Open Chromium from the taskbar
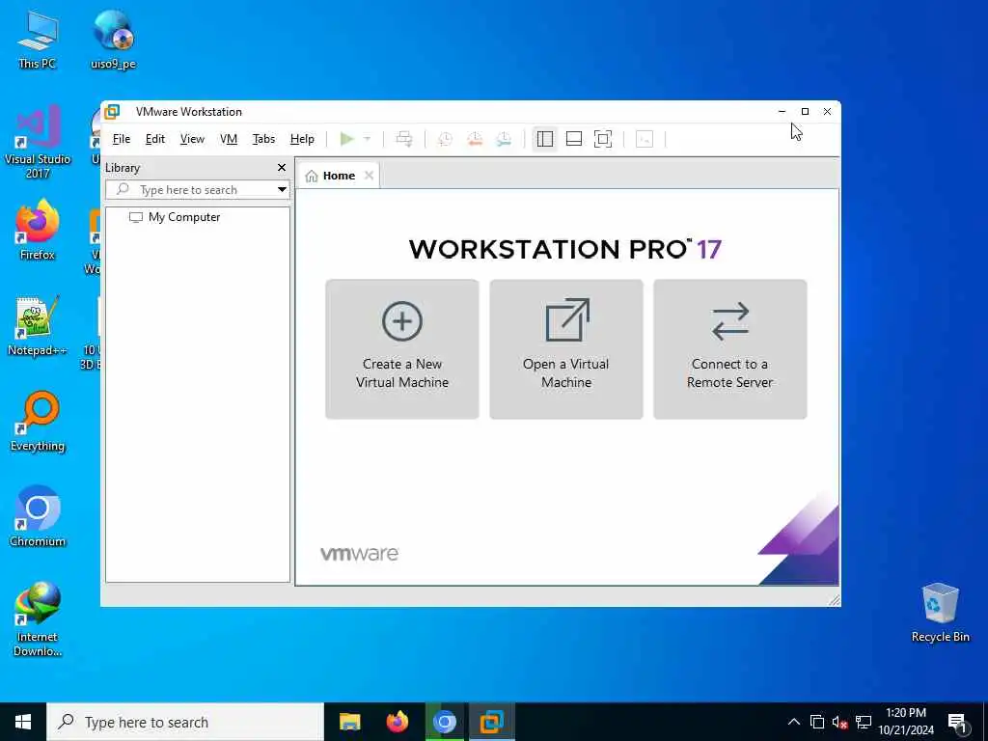 click(444, 722)
